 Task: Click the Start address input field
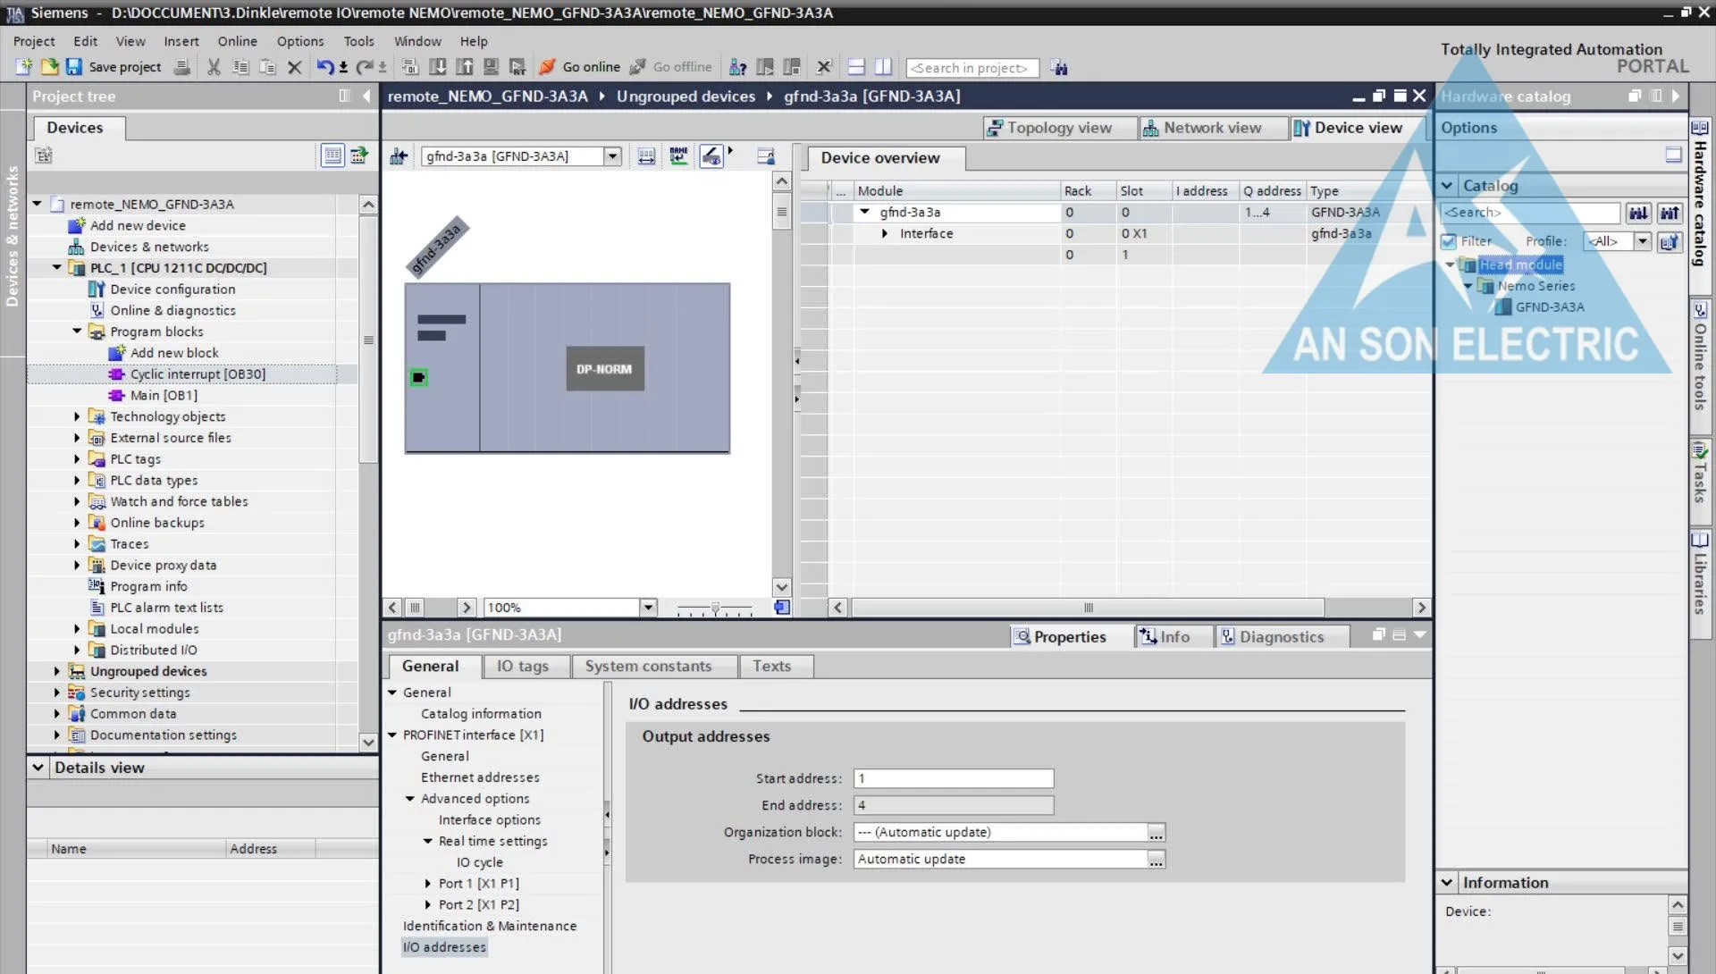pos(954,779)
